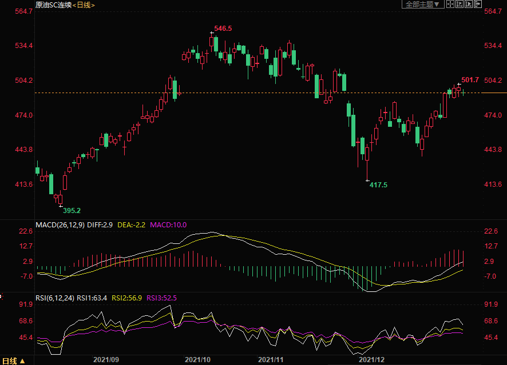Click the 395.2 low price marker
The height and width of the screenshot is (365, 507).
72,210
